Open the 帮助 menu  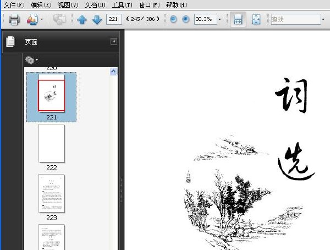pos(176,5)
